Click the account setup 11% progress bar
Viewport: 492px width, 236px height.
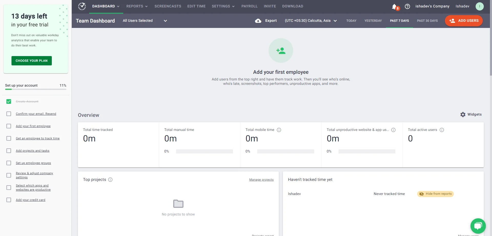coord(36,89)
